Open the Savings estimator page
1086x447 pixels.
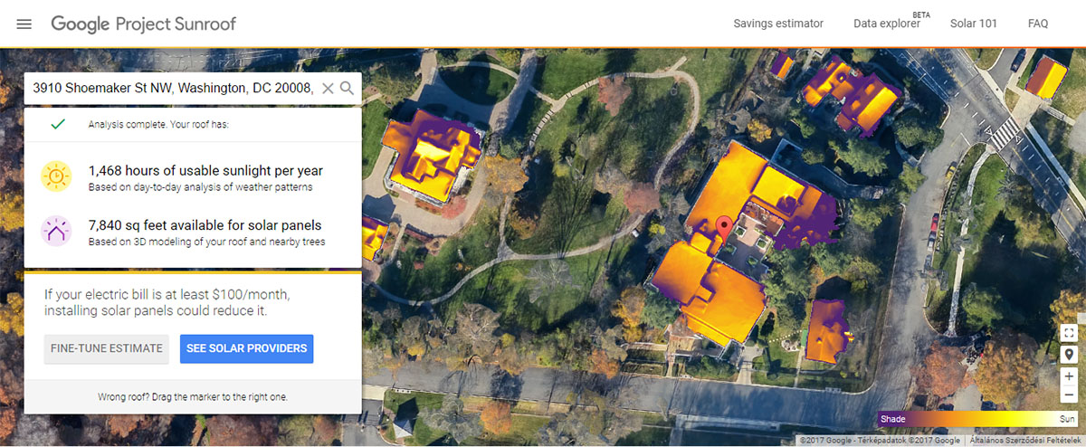(778, 24)
